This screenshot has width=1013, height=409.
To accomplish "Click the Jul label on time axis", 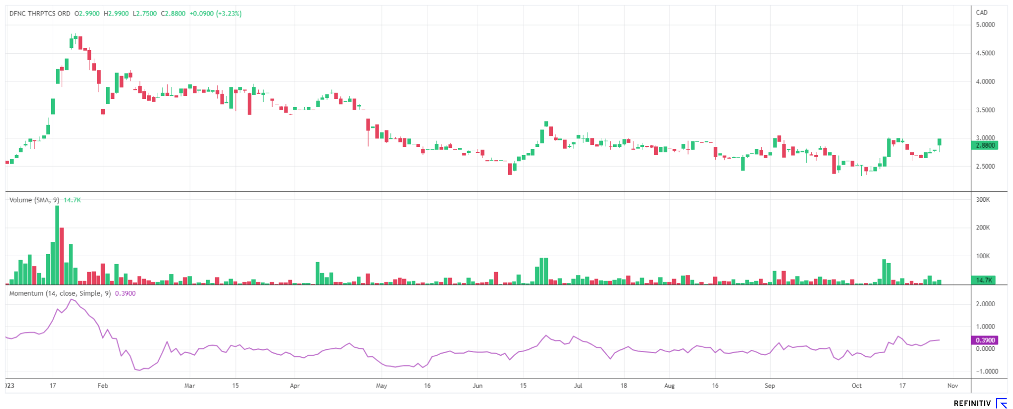I will tap(578, 386).
